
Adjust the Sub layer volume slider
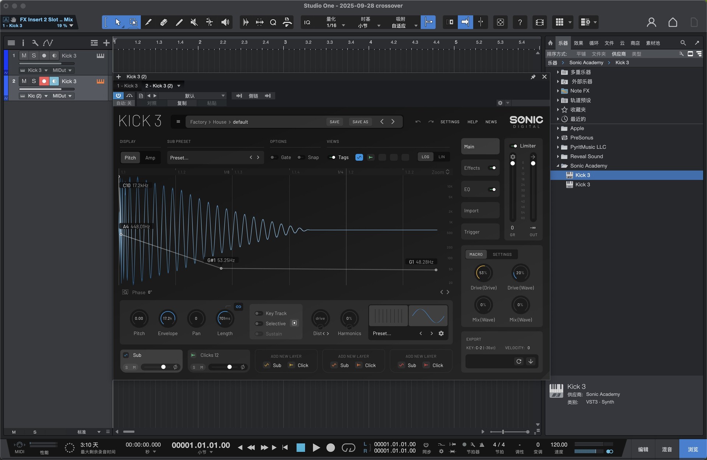(163, 367)
